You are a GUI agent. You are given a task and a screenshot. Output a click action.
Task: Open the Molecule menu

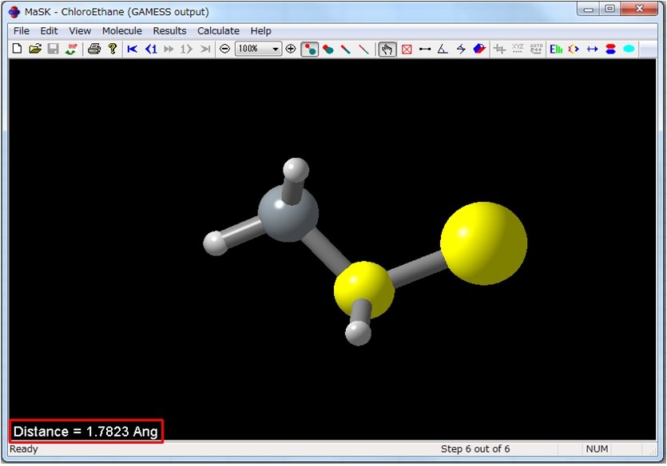coord(121,30)
